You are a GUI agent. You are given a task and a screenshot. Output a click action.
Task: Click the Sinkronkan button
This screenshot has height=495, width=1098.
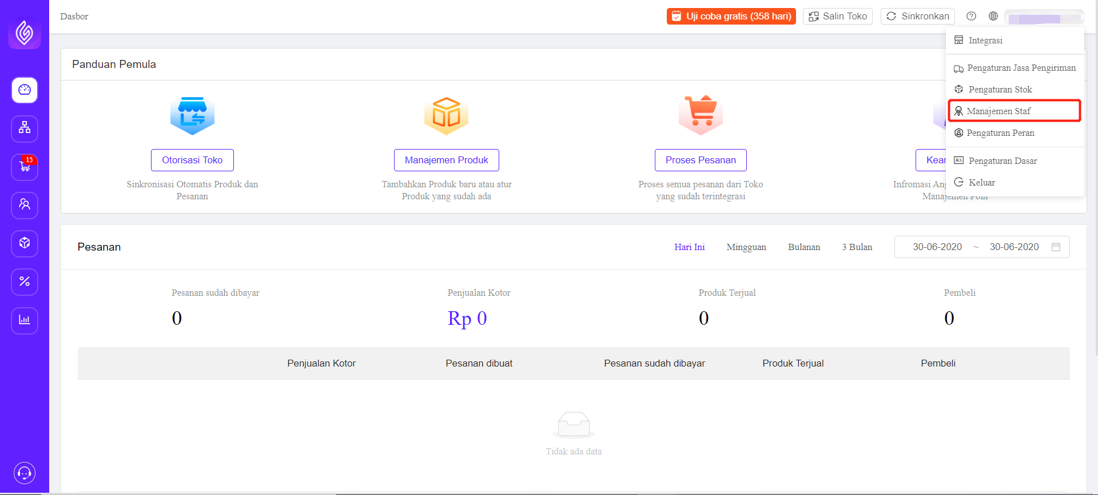click(918, 16)
